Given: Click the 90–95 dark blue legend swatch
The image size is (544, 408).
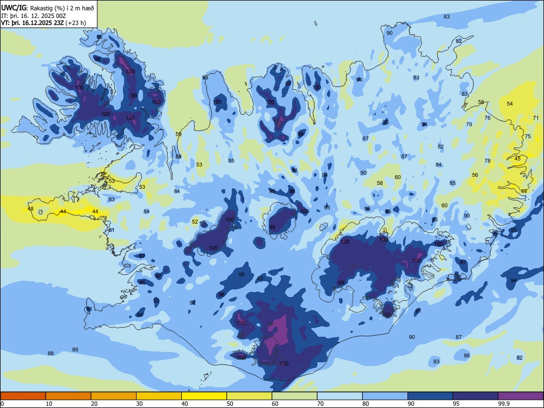Looking at the screenshot, I should point(430,396).
